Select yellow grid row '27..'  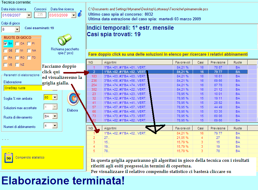(x=167, y=138)
